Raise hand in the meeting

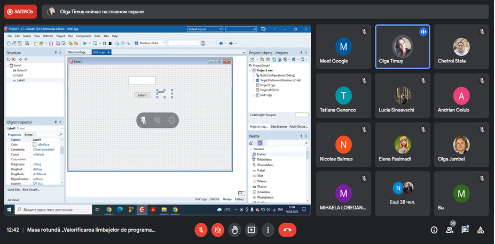click(x=234, y=230)
